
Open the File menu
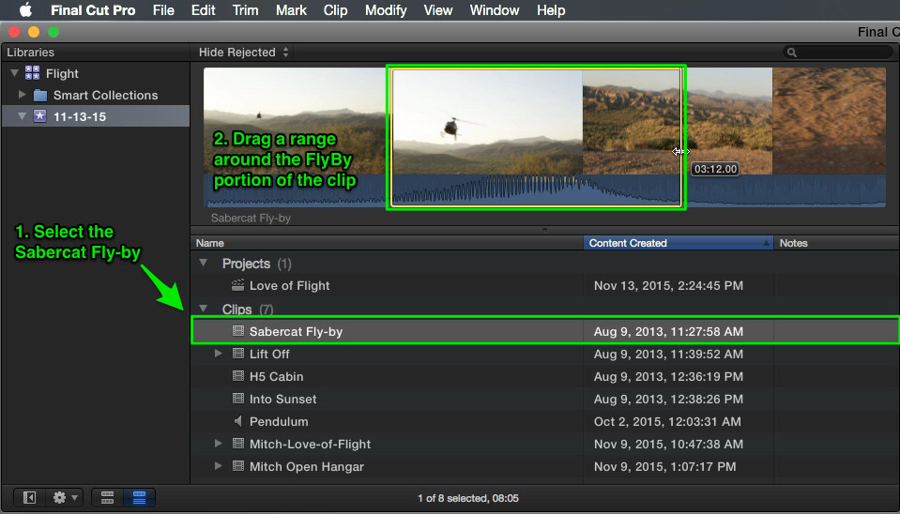pyautogui.click(x=163, y=10)
